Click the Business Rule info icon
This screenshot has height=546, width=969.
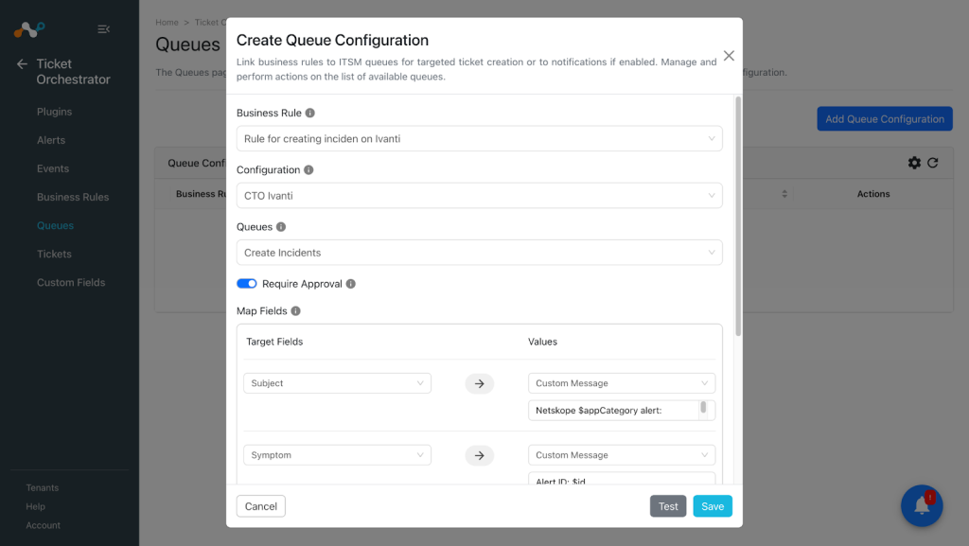coord(310,113)
